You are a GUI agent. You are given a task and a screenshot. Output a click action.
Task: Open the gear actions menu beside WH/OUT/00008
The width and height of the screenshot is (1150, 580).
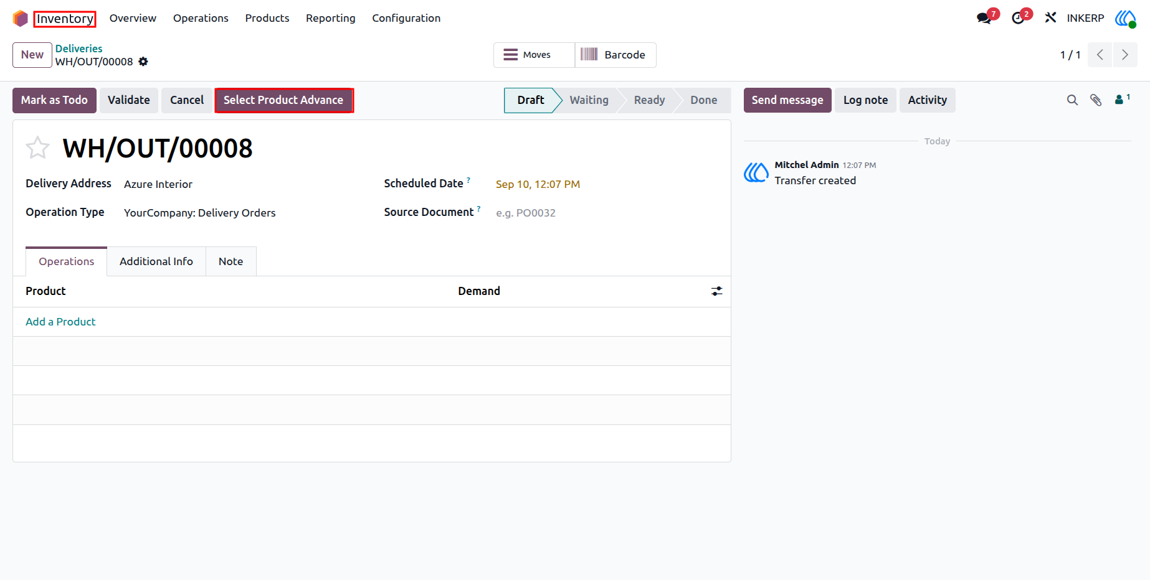(143, 62)
